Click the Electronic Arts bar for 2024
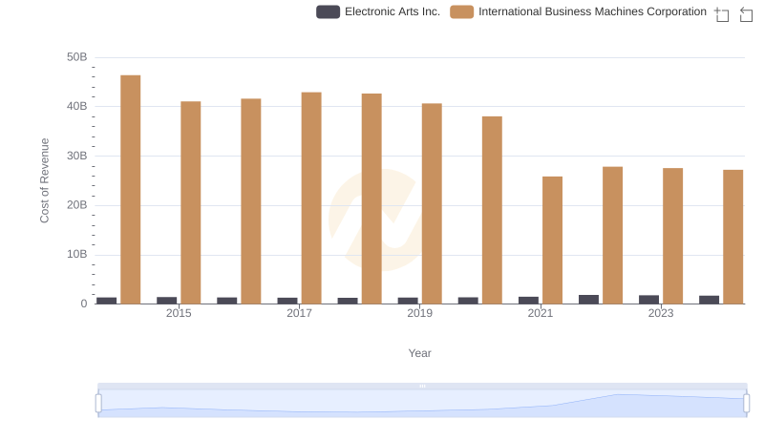 710,300
